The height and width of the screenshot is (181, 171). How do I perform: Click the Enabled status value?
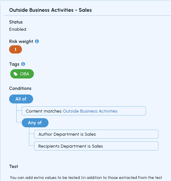point(18,29)
